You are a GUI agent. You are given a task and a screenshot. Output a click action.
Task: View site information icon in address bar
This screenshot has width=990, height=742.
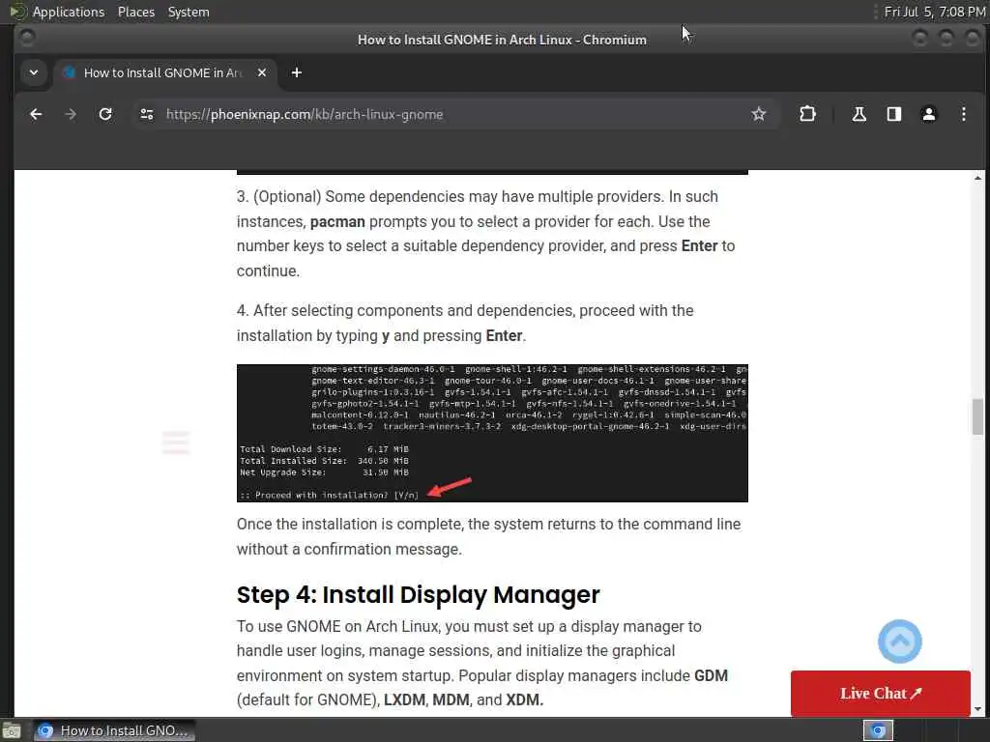(147, 114)
